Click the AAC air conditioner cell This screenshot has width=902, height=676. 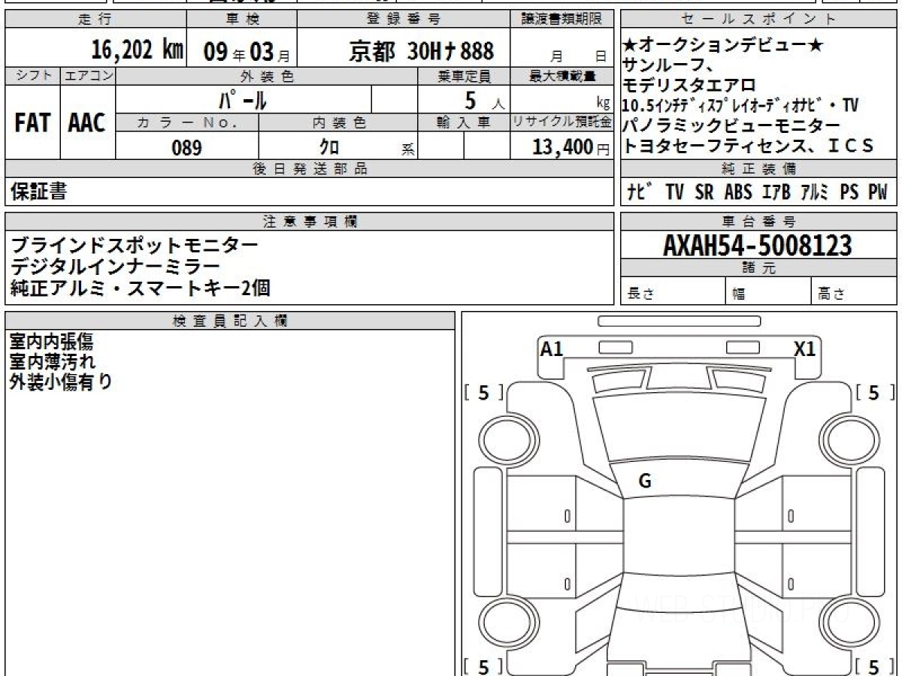[x=87, y=123]
